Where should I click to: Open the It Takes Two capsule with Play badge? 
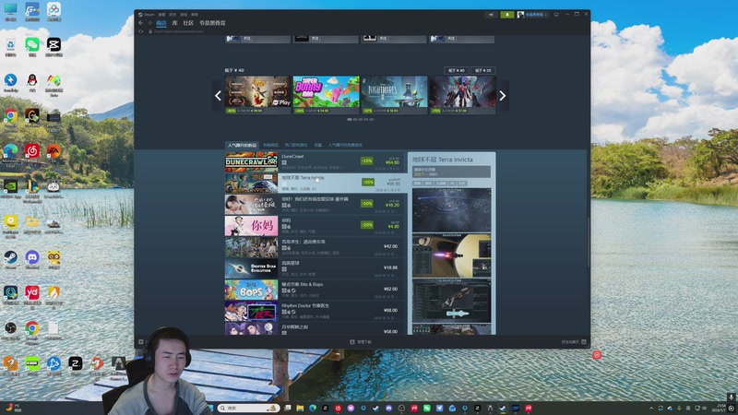pyautogui.click(x=258, y=95)
